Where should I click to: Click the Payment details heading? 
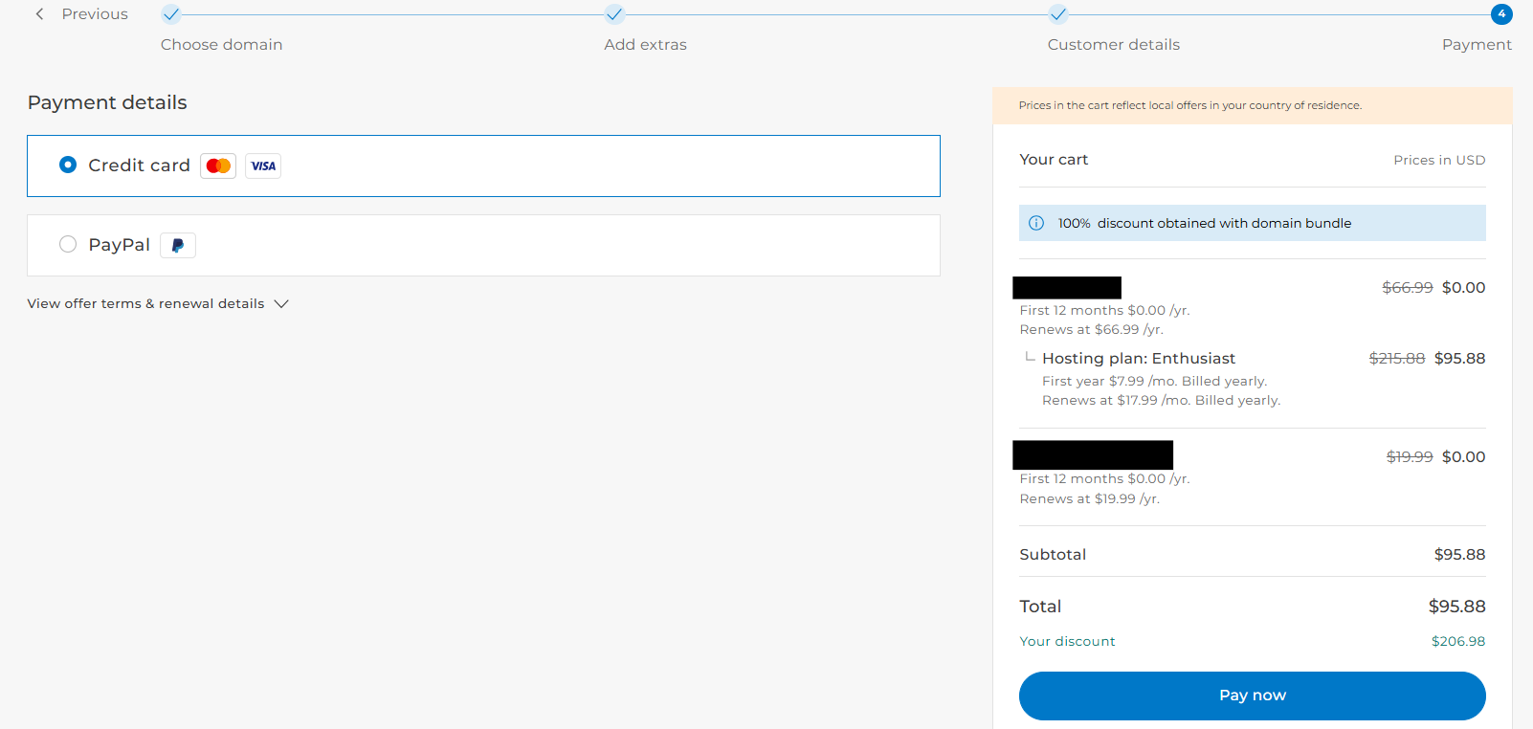107,102
